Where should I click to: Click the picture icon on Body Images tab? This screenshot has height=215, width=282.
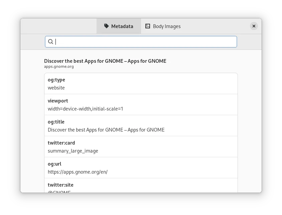coord(147,26)
